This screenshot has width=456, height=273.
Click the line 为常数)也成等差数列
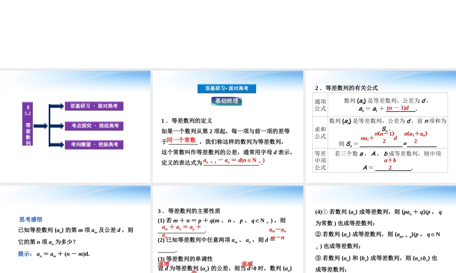(x=345, y=223)
